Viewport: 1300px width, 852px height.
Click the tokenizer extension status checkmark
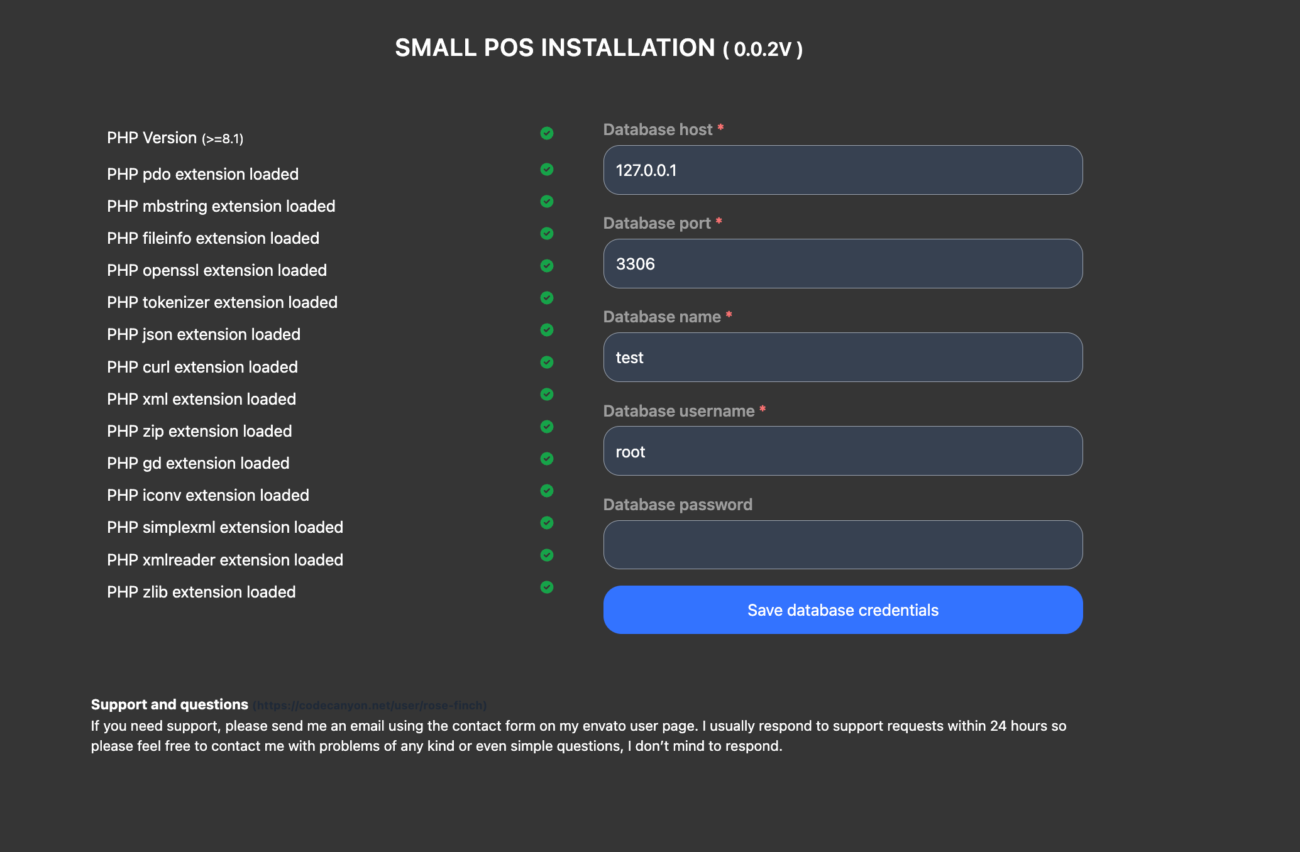click(547, 298)
